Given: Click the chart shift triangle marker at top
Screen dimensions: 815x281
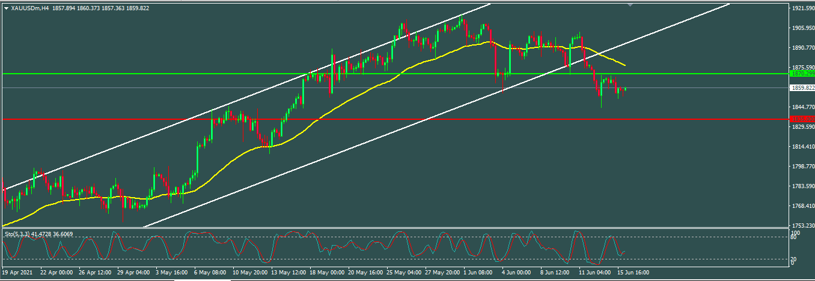Looking at the screenshot, I should 630,5.
